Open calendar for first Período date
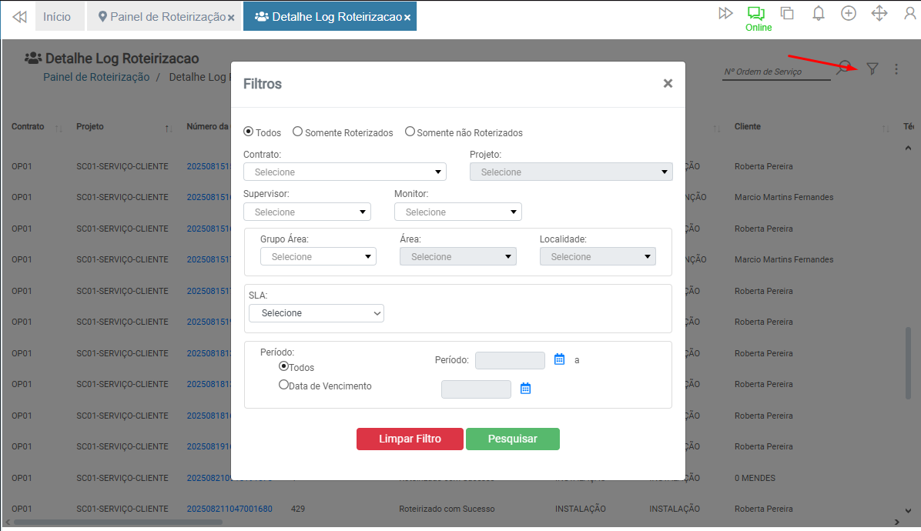The width and height of the screenshot is (921, 531). point(560,359)
